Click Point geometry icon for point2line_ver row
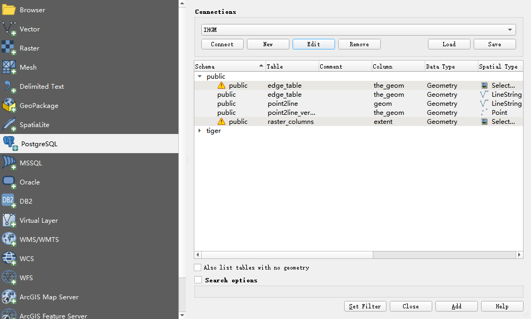531x319 pixels. (484, 113)
